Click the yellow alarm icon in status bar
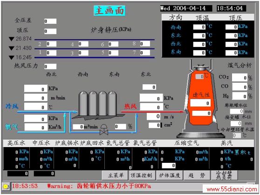260x195 pixels. [6, 187]
